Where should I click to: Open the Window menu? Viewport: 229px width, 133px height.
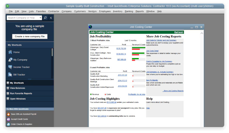point(150,11)
